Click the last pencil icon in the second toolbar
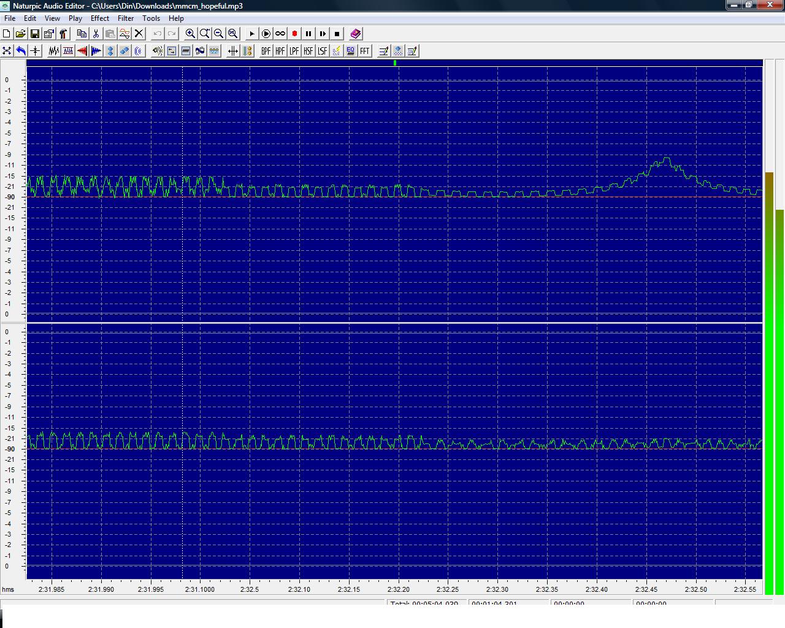 [412, 51]
